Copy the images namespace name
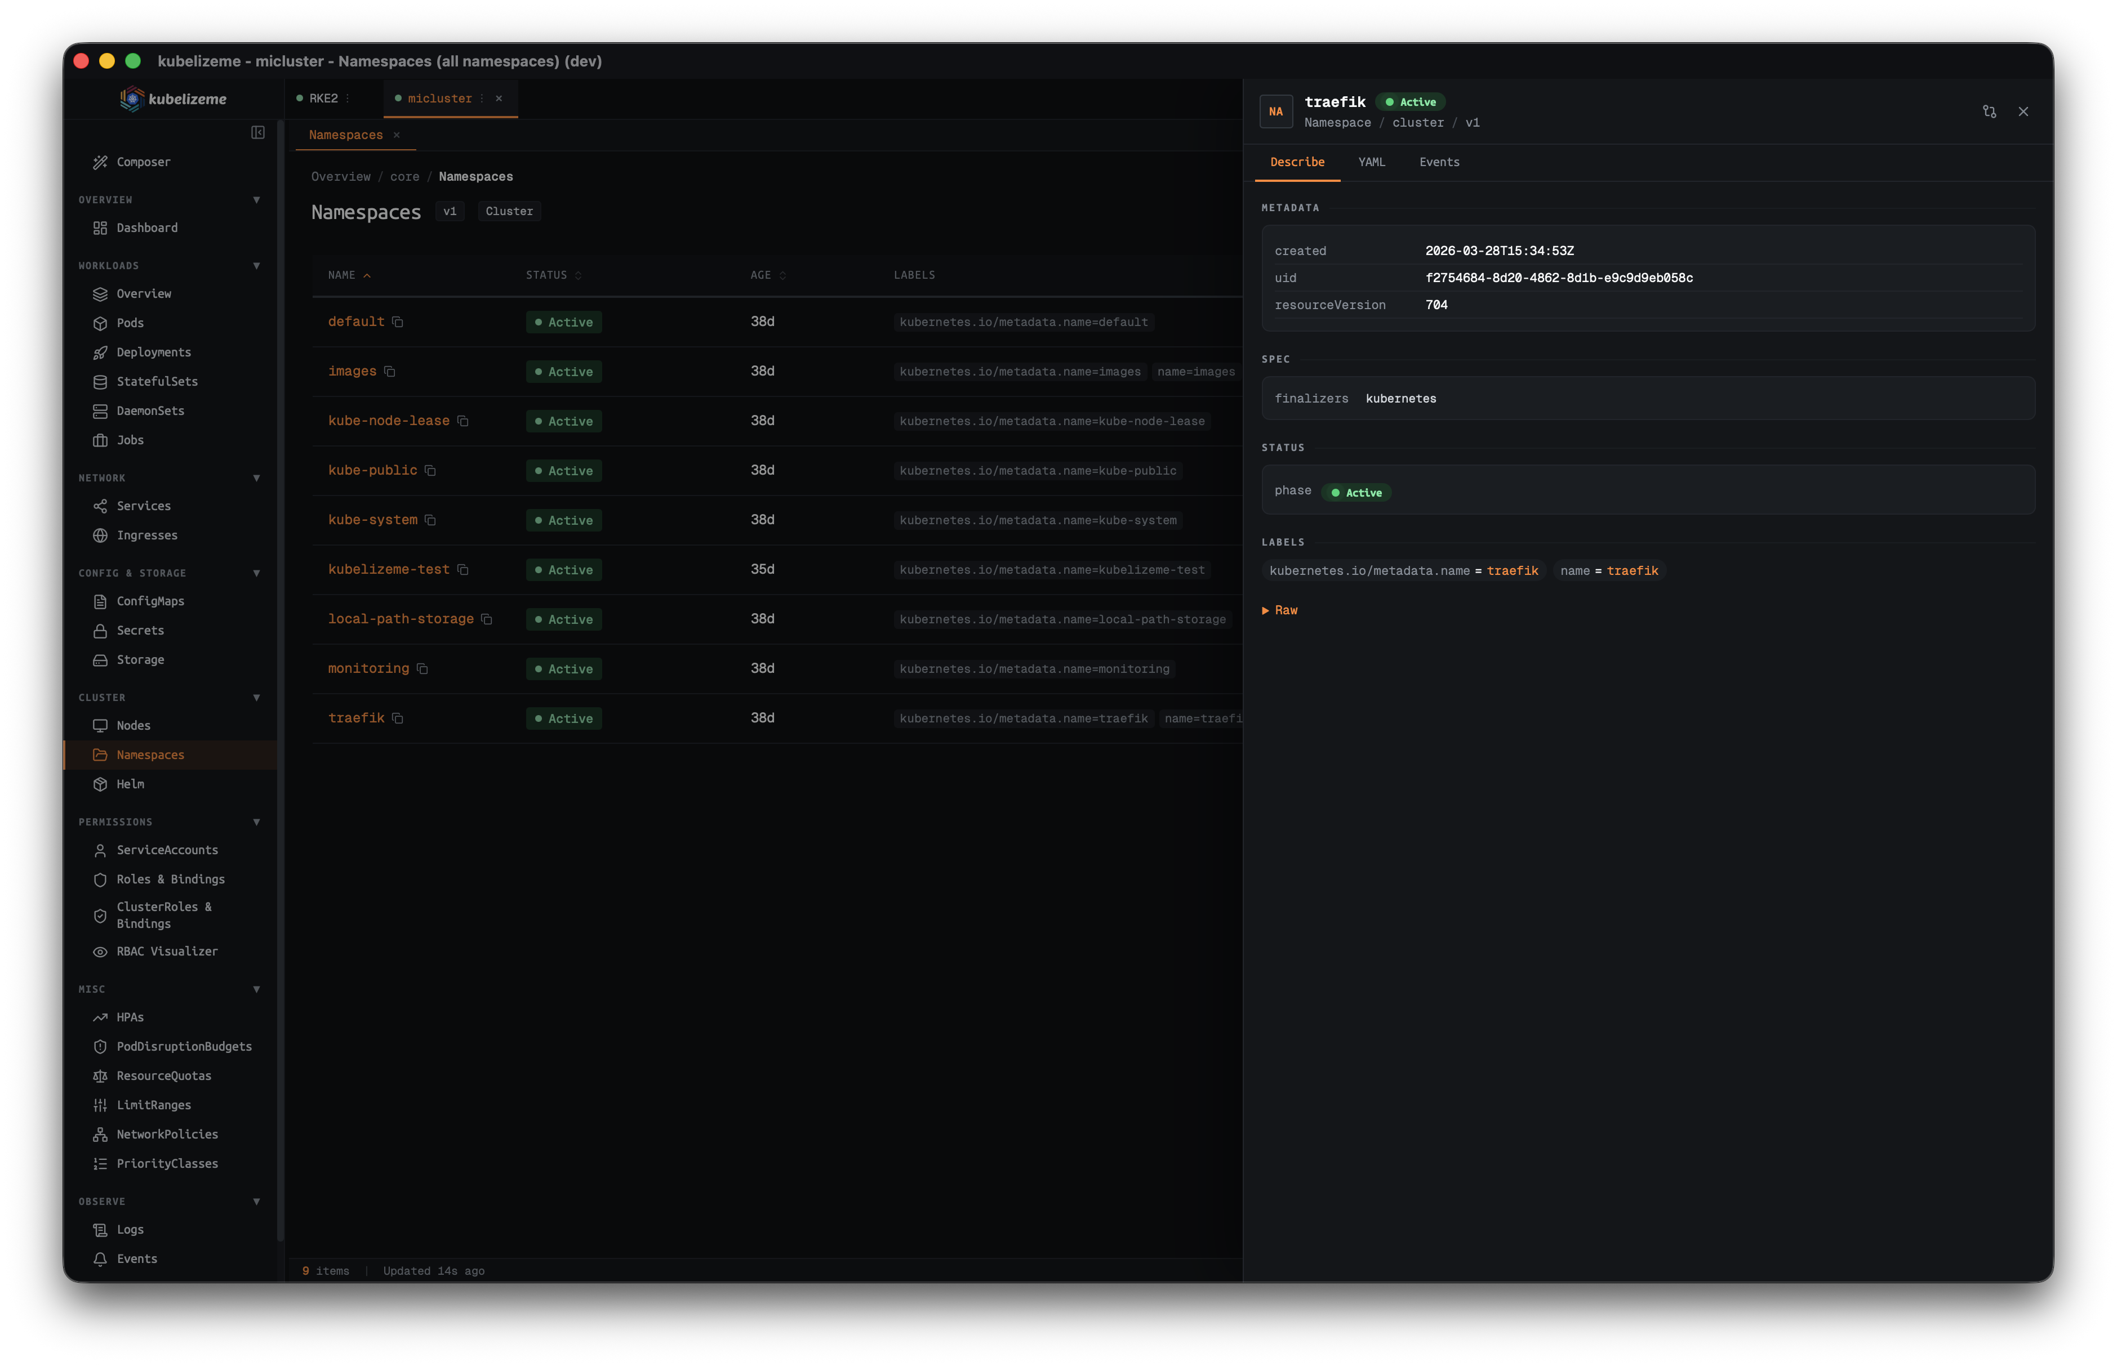Viewport: 2117px width, 1366px height. (389, 370)
